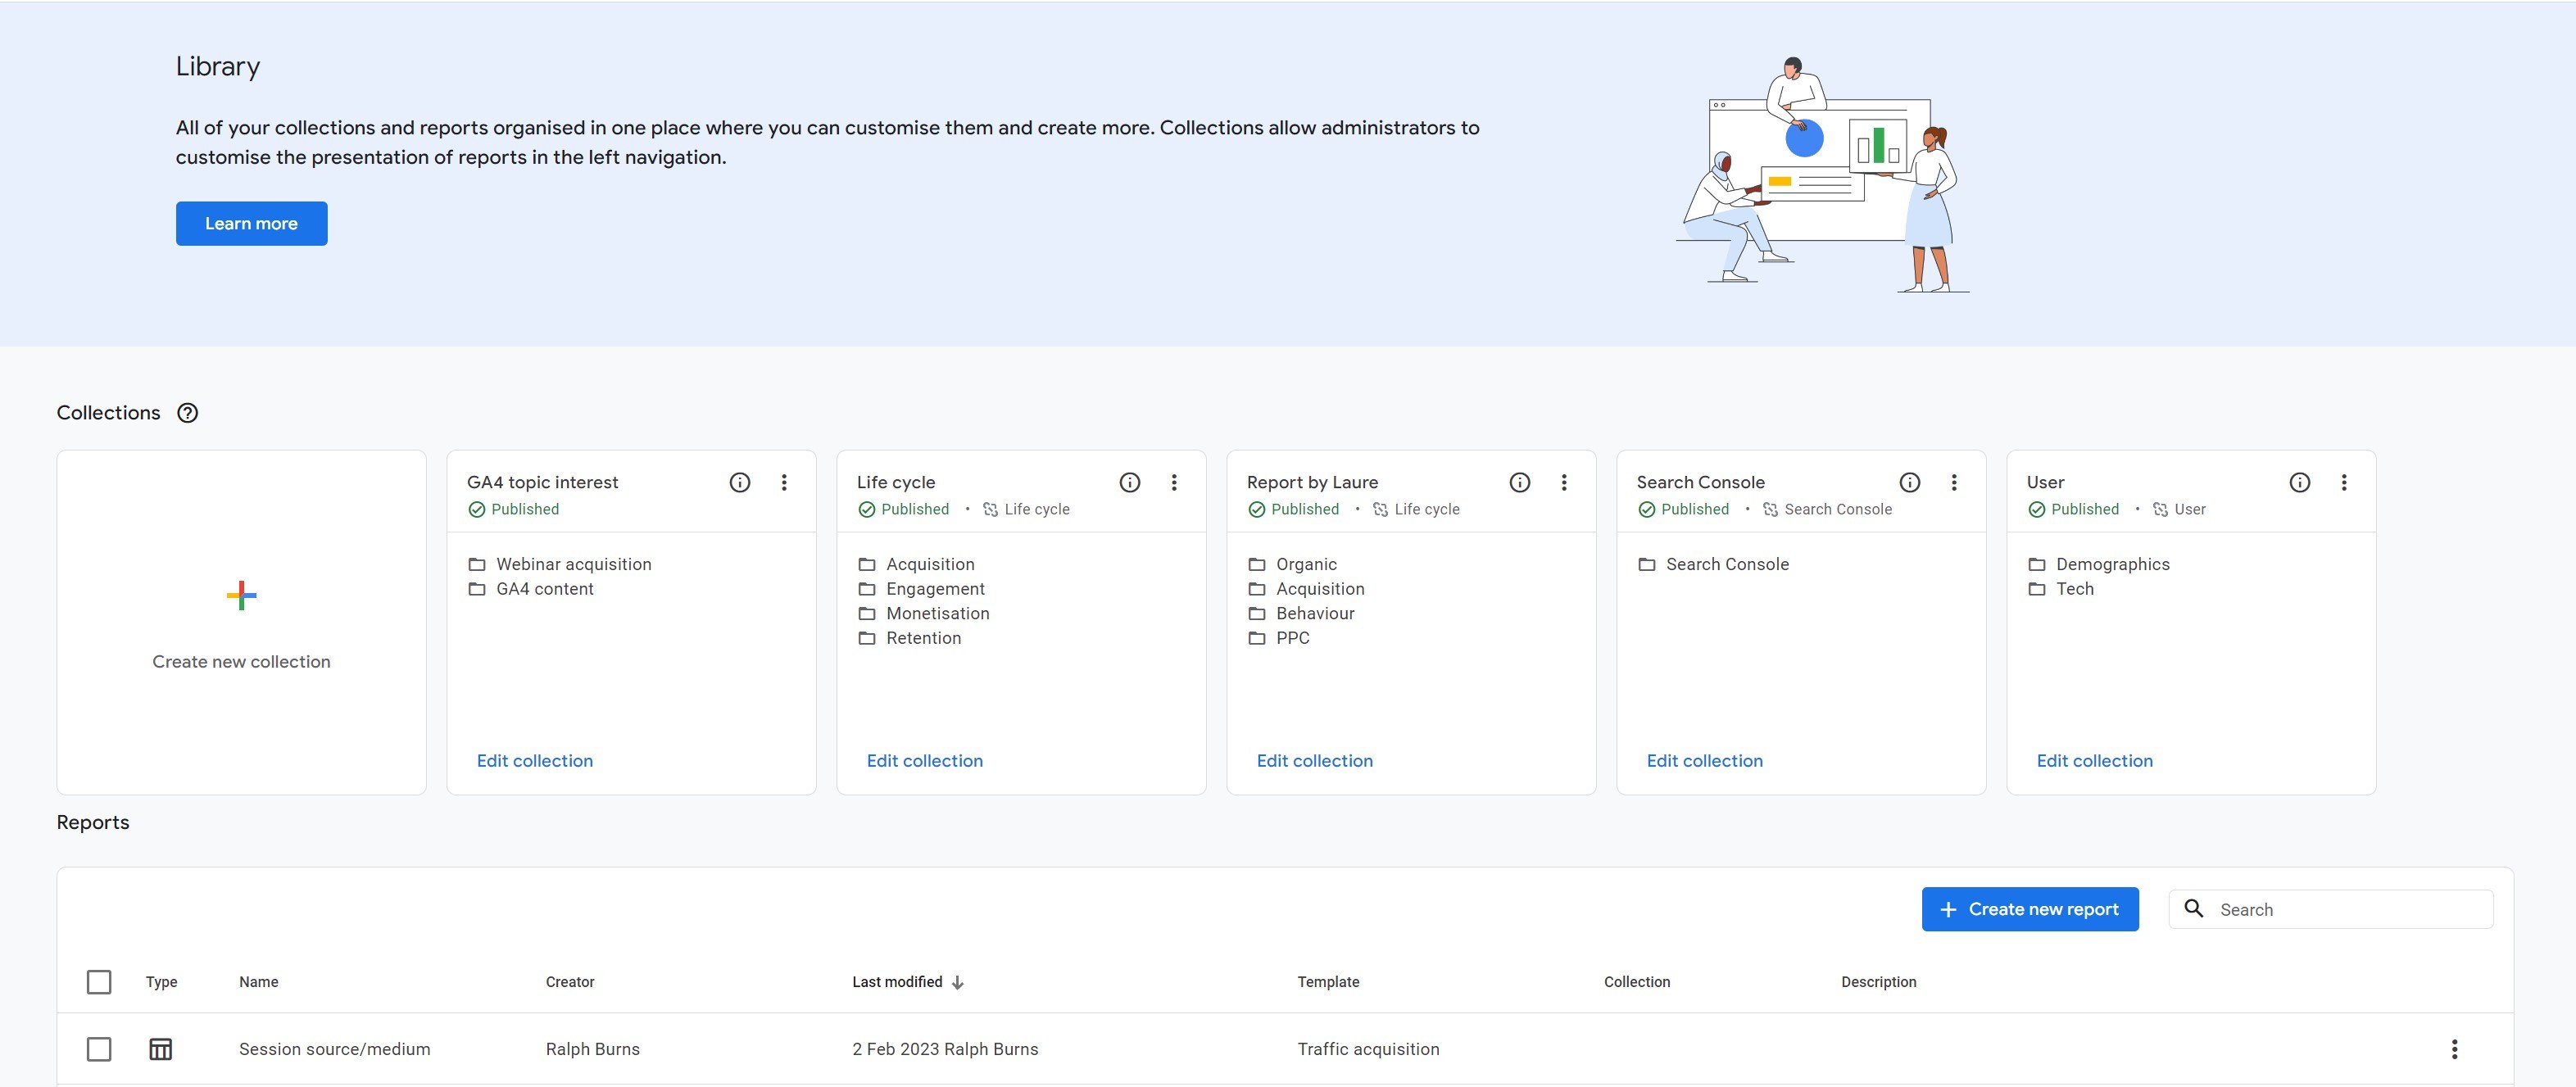This screenshot has width=2576, height=1087.
Task: Expand the three-dot menu on Life cycle
Action: point(1177,481)
